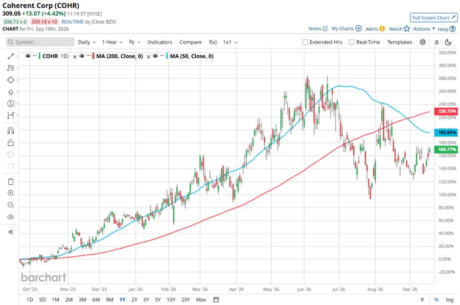
Task: Enable the Extended Hrs checkbox
Action: tap(305, 42)
